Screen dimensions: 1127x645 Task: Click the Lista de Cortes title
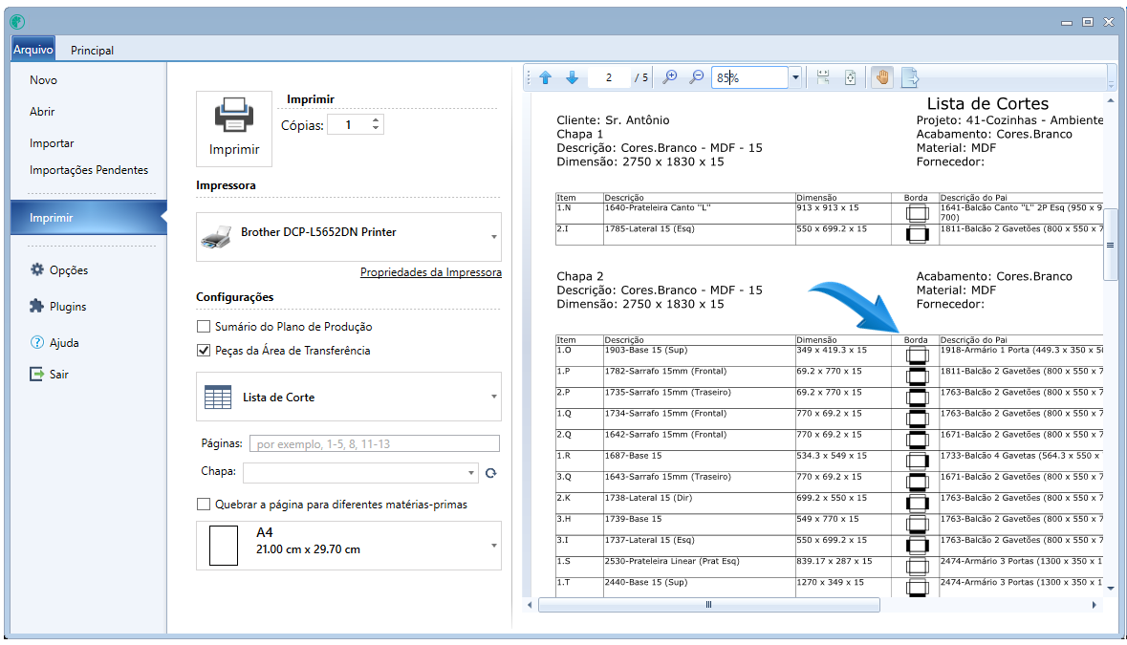[x=986, y=103]
